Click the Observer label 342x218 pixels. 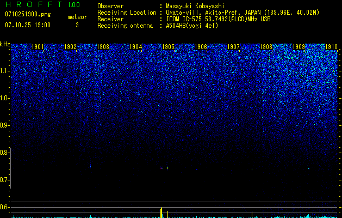coord(110,6)
